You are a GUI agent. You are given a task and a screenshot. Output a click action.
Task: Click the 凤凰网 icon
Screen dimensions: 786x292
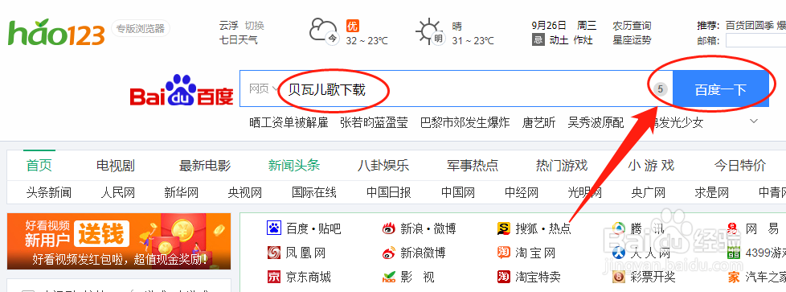click(274, 253)
